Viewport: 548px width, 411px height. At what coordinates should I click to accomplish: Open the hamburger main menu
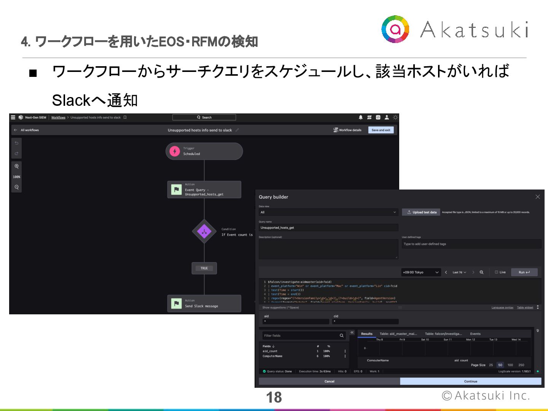click(x=13, y=117)
